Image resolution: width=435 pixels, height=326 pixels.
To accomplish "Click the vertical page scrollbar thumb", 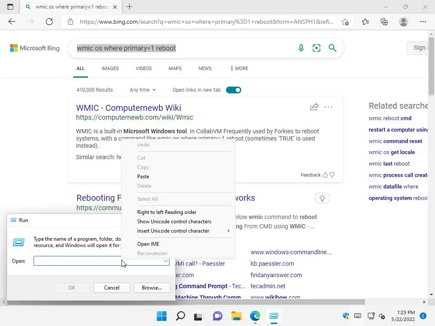I will [x=432, y=67].
